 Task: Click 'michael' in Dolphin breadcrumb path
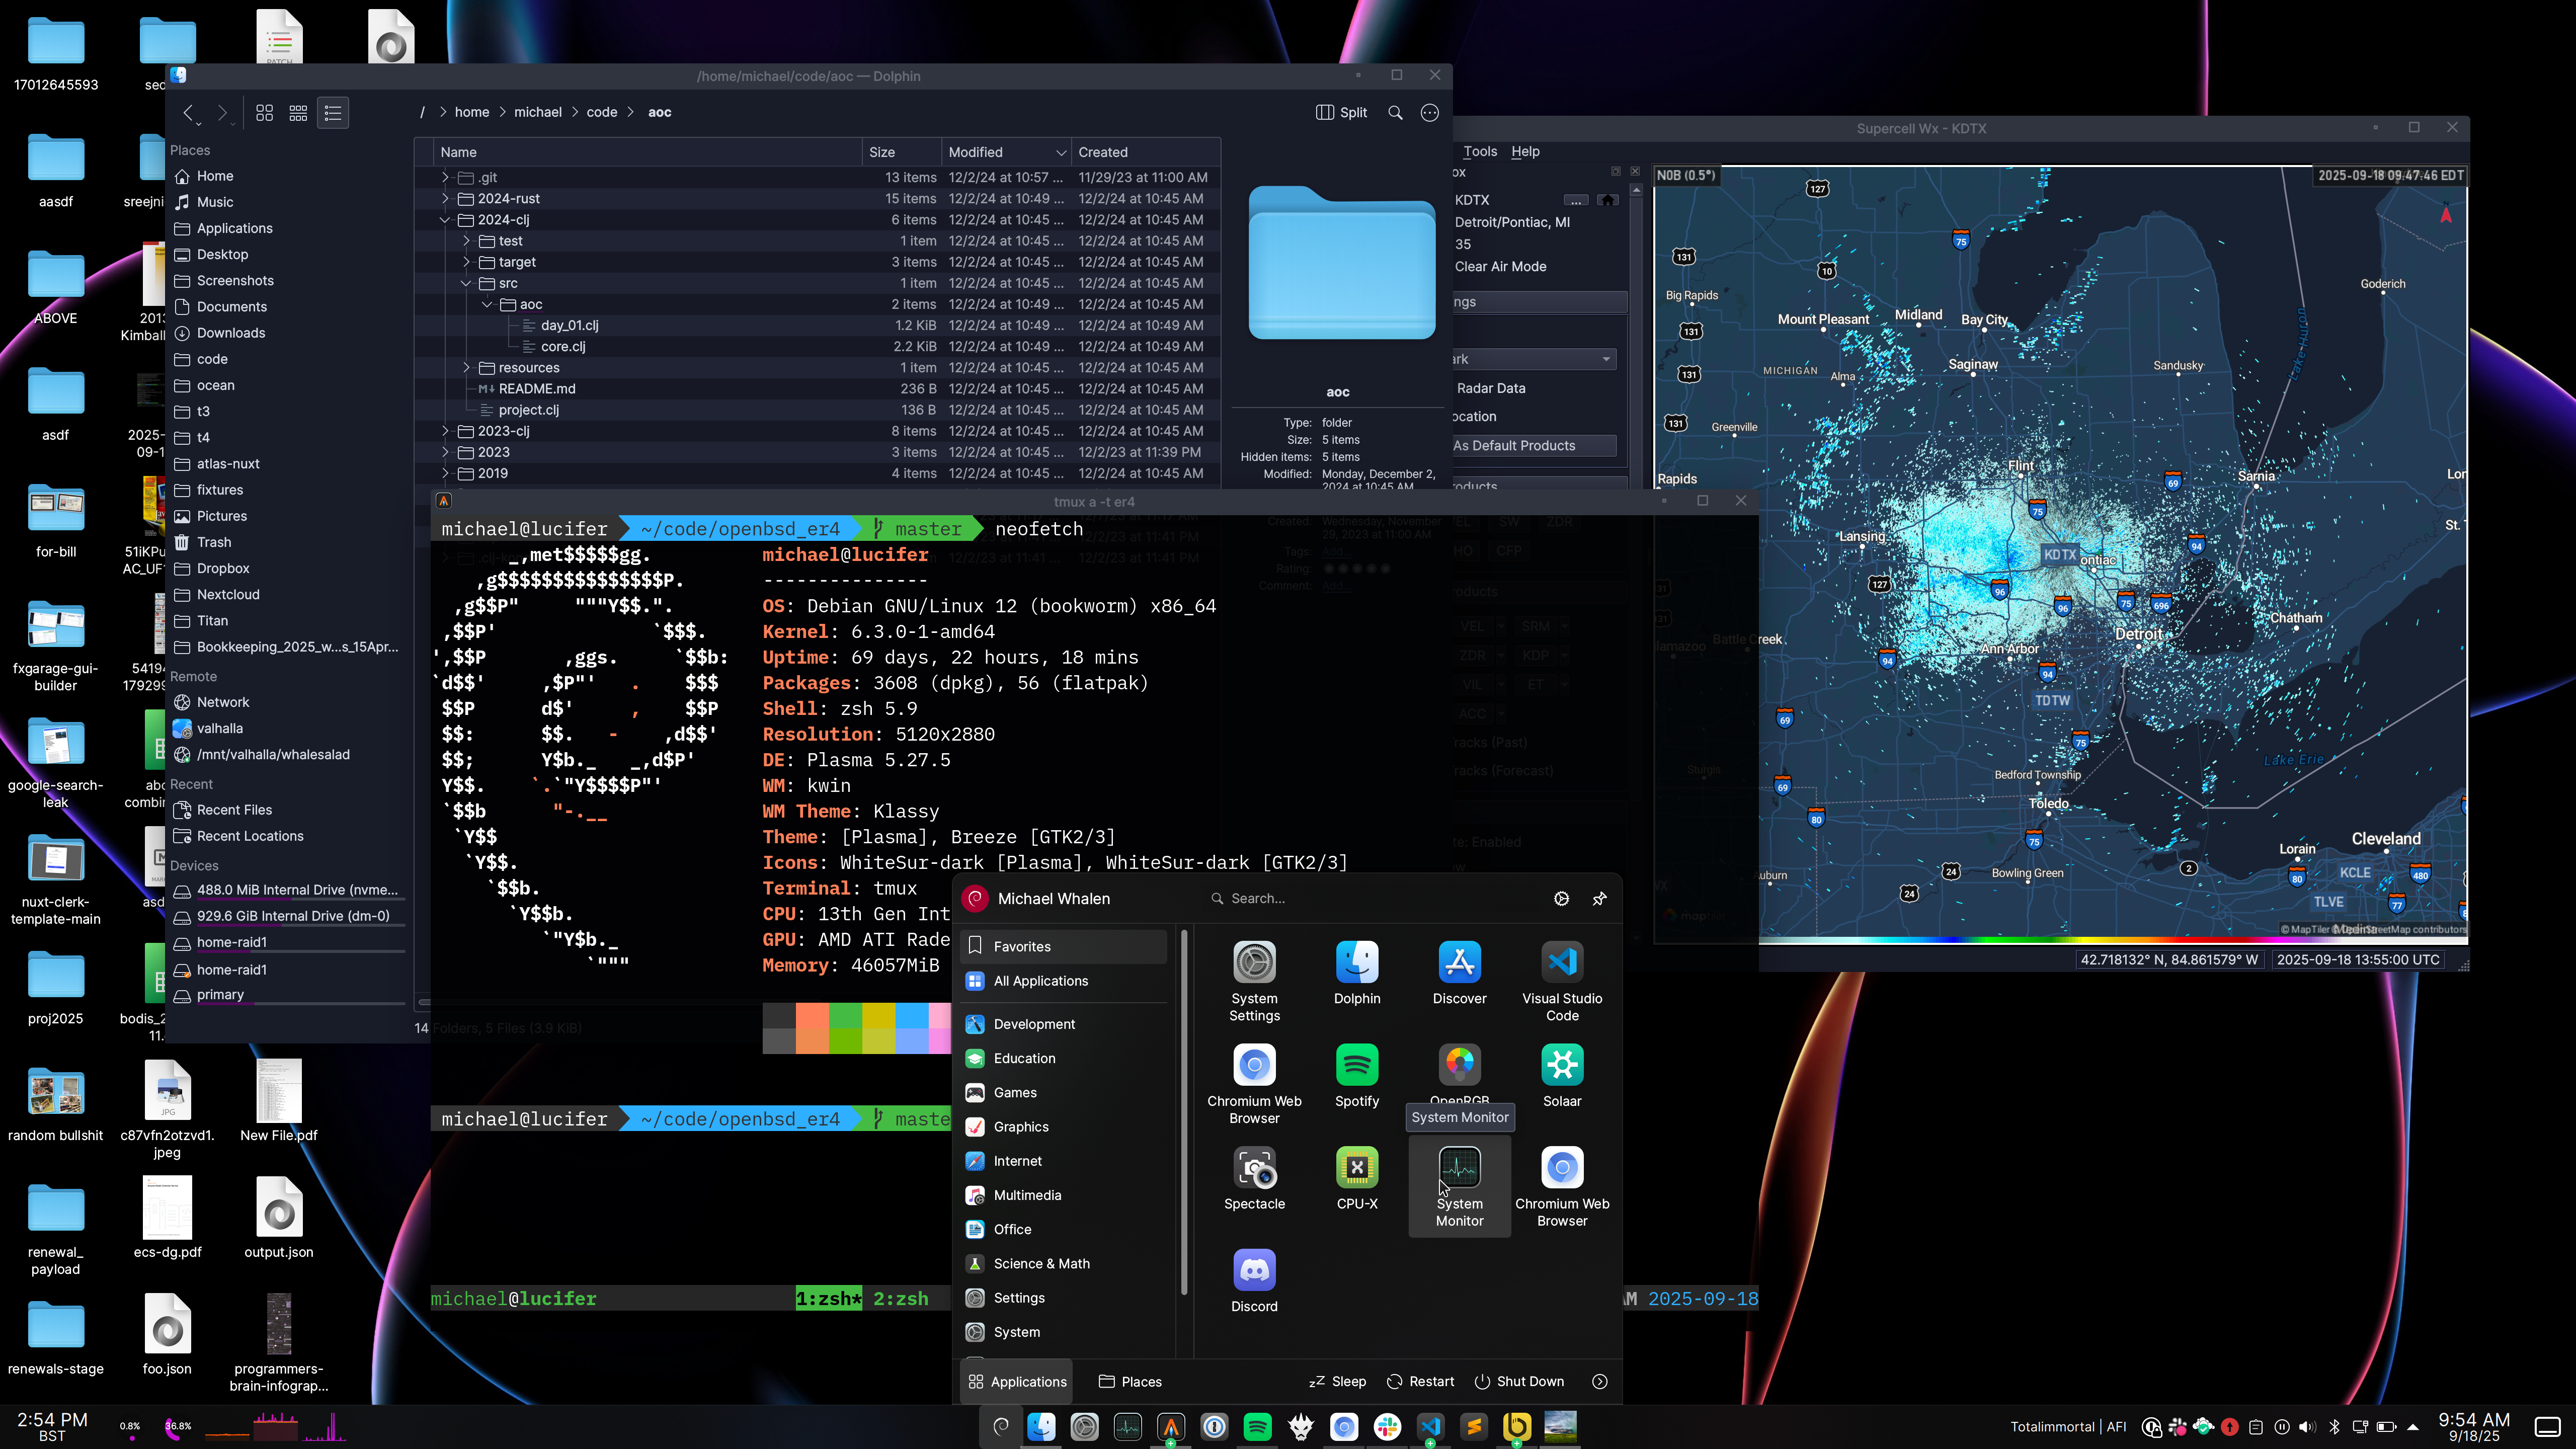[538, 113]
